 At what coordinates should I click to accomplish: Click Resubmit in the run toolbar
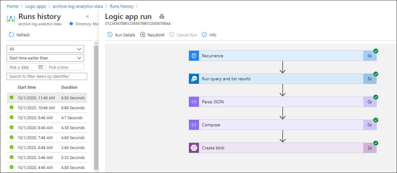coord(152,35)
